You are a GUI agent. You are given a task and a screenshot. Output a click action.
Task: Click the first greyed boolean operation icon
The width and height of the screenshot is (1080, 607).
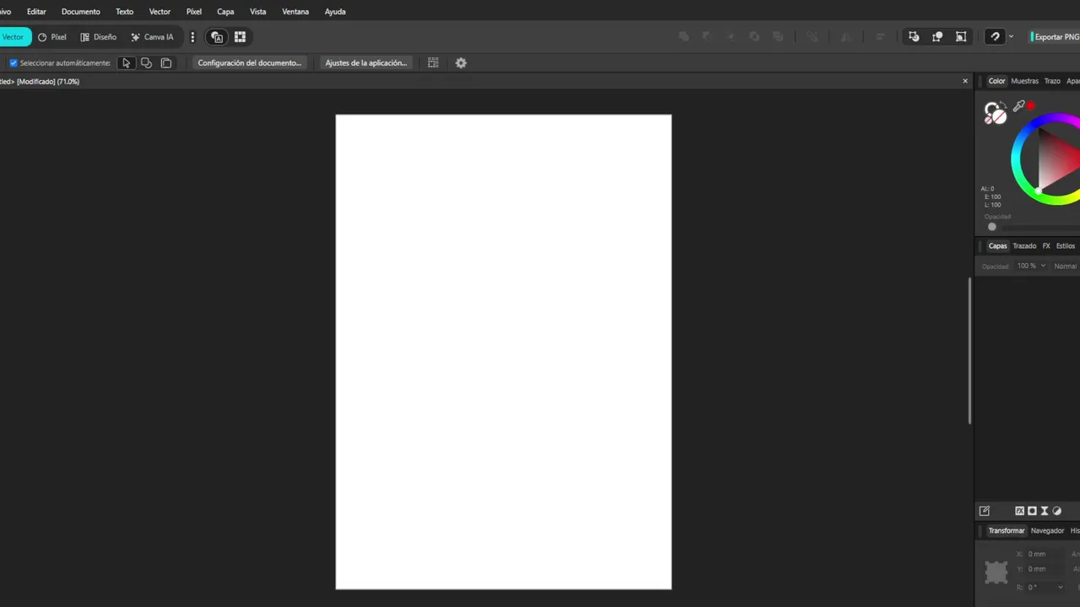pyautogui.click(x=683, y=37)
